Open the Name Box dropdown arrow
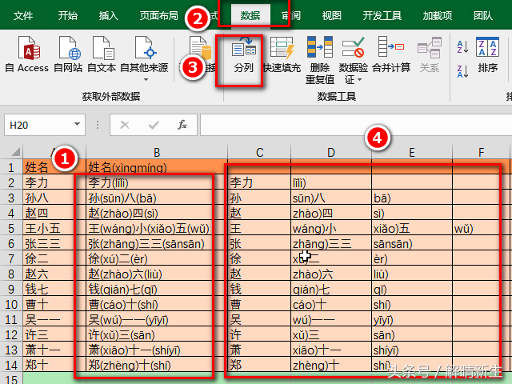The image size is (512, 384). [x=77, y=125]
